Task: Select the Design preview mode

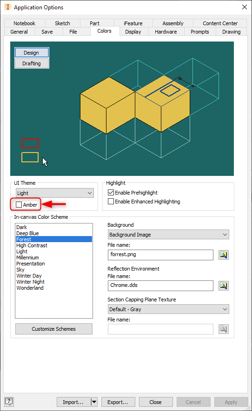Action: click(x=32, y=53)
